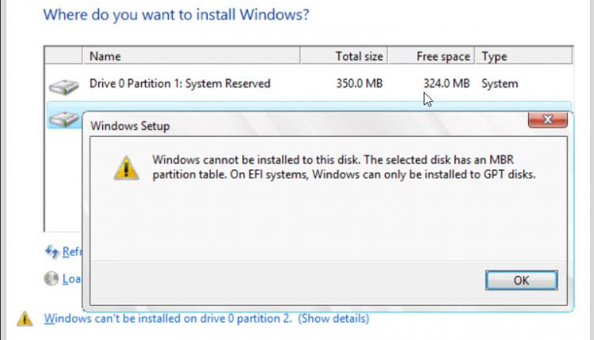Click the partially hidden Refresh link

[x=72, y=251]
